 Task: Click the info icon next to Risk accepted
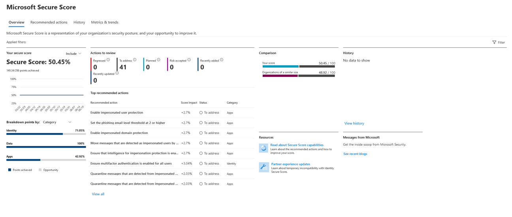click(x=189, y=60)
